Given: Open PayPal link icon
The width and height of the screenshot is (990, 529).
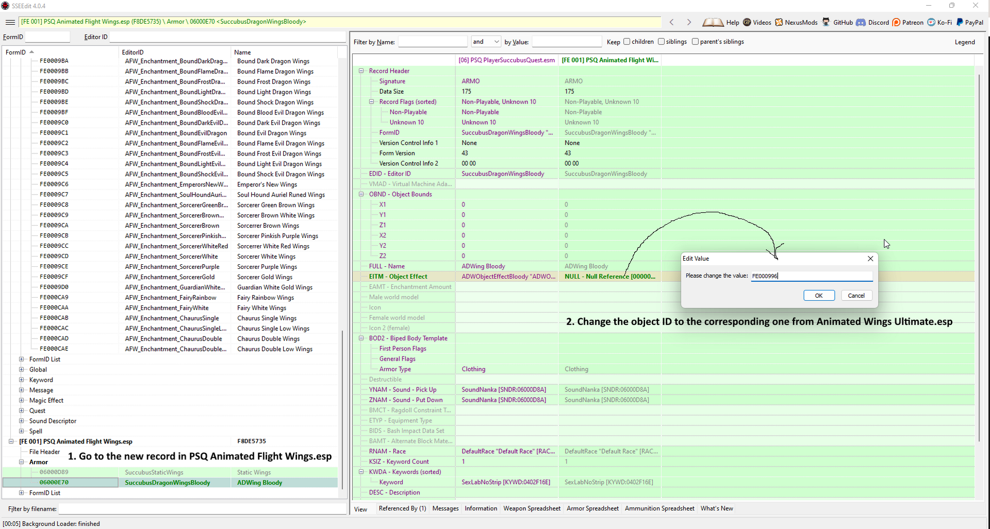Looking at the screenshot, I should click(960, 22).
